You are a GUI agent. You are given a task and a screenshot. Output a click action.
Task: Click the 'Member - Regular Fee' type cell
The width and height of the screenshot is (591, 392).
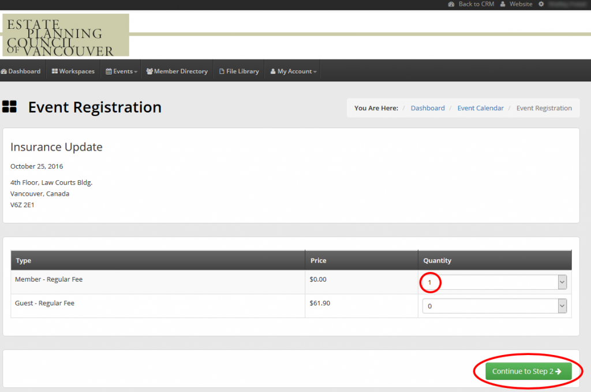(x=158, y=282)
